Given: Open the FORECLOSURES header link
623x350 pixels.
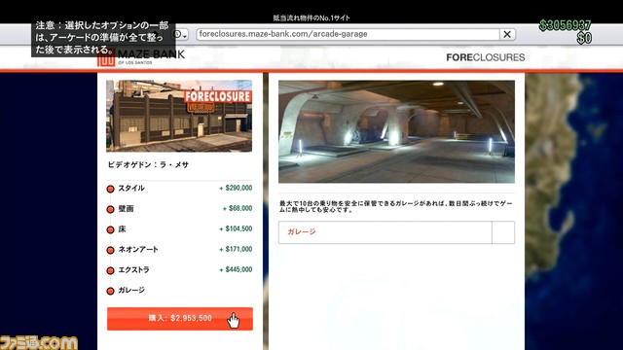Looking at the screenshot, I should pyautogui.click(x=485, y=57).
